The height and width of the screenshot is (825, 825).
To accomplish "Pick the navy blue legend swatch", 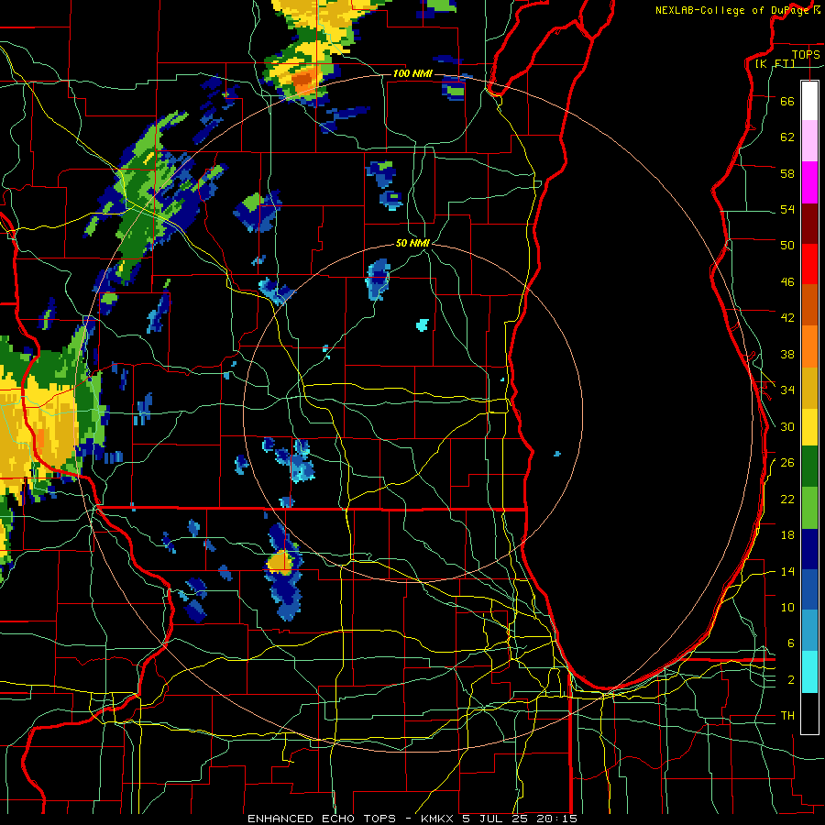I will (809, 549).
